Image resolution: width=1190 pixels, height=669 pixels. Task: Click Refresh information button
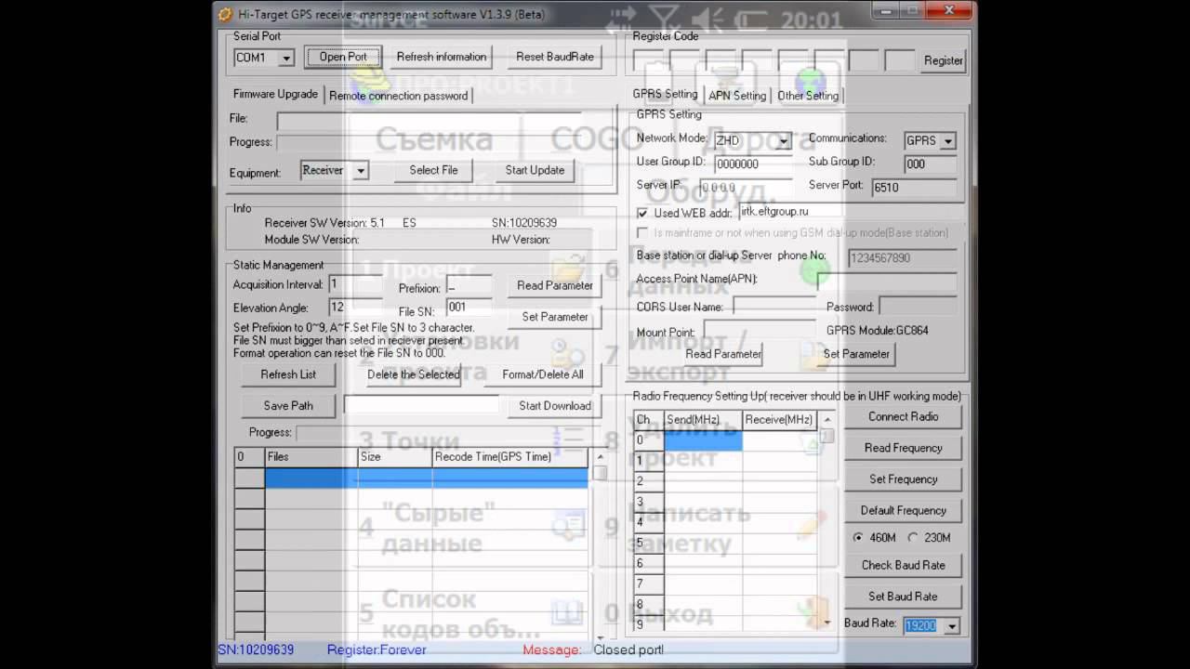tap(442, 57)
